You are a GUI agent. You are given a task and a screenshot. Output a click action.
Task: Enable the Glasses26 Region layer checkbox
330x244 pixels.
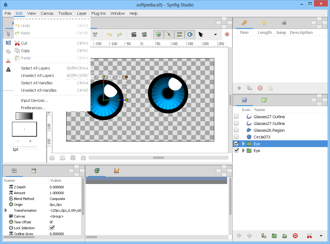coord(236,130)
